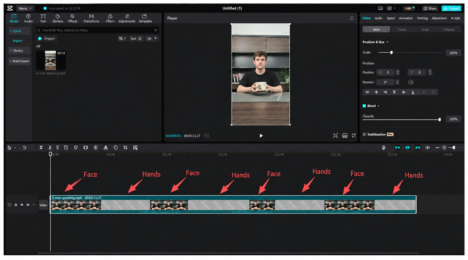
Task: Open the Stickers panel
Action: click(58, 18)
